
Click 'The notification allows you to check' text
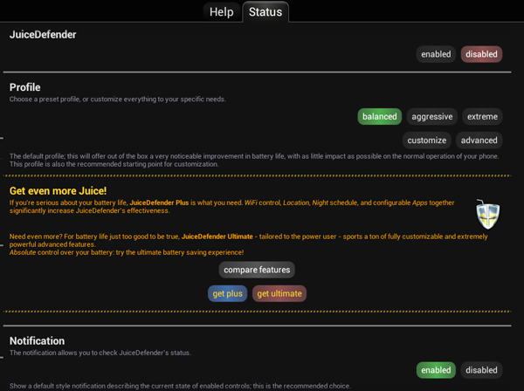click(x=100, y=353)
